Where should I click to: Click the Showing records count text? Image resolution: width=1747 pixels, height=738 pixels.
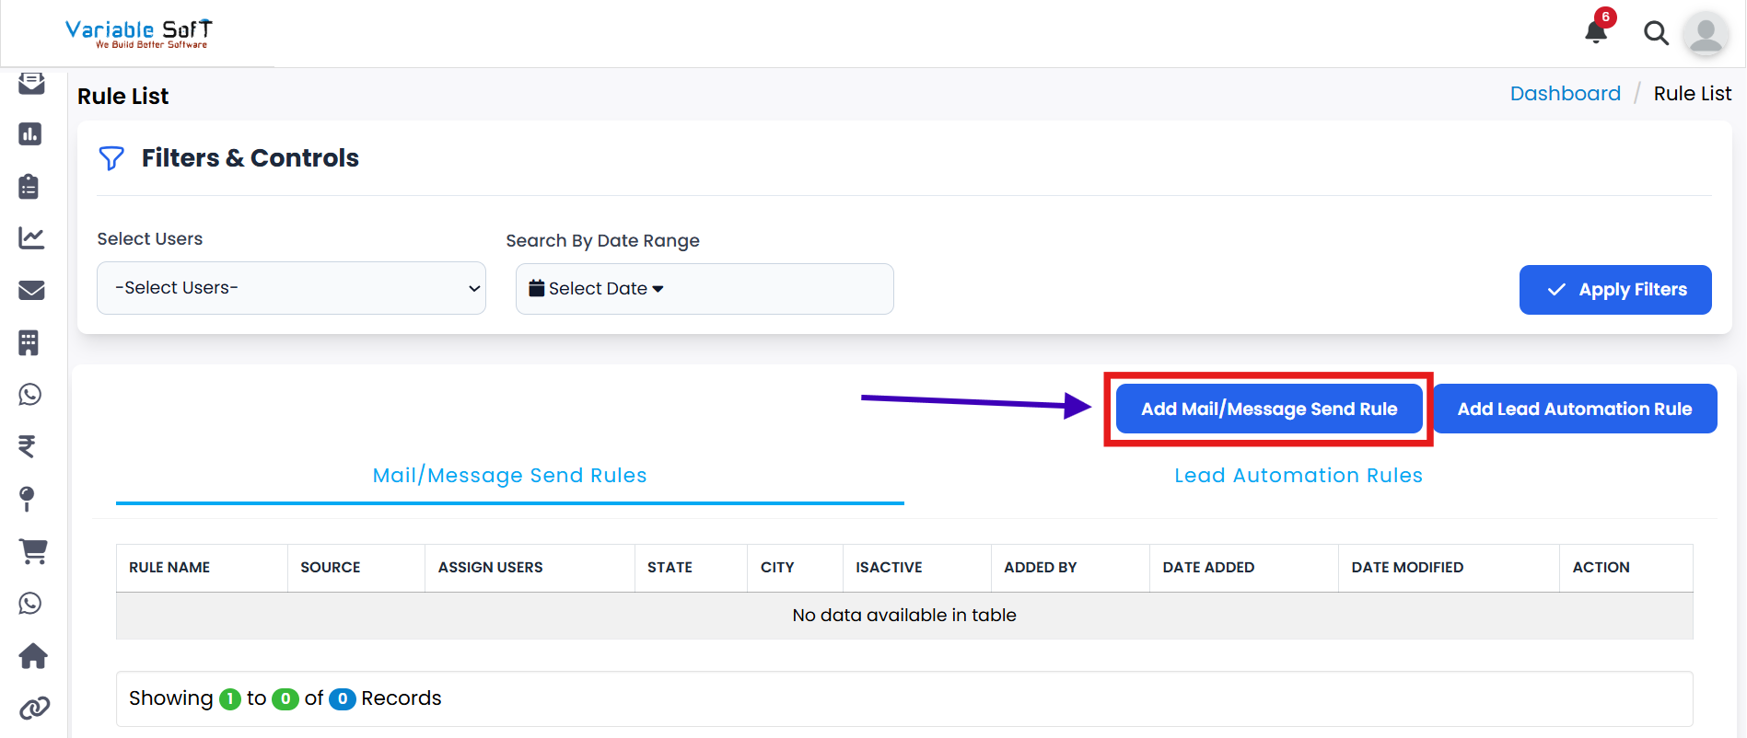click(x=285, y=698)
